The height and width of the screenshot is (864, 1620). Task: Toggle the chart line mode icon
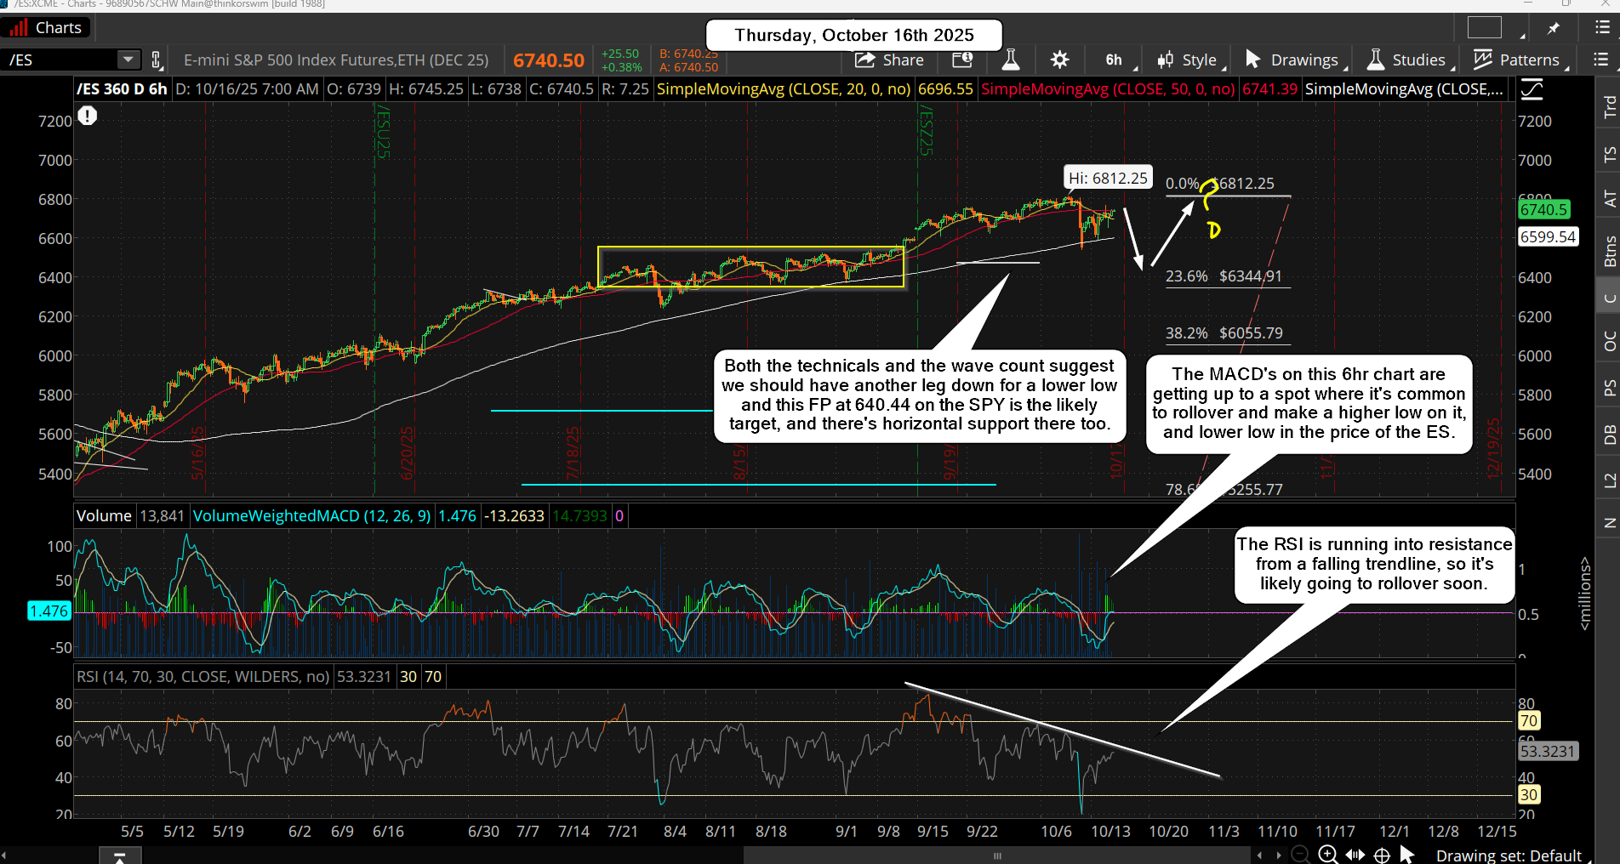point(1532,88)
